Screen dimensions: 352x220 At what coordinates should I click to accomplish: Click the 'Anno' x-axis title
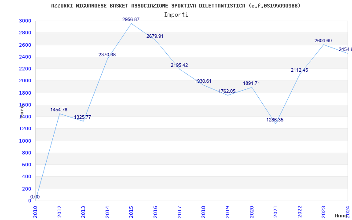341,216
